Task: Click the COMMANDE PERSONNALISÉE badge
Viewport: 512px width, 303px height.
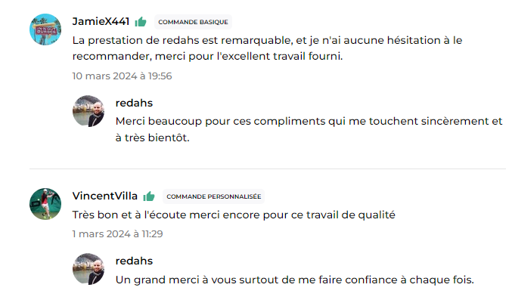Action: (213, 196)
